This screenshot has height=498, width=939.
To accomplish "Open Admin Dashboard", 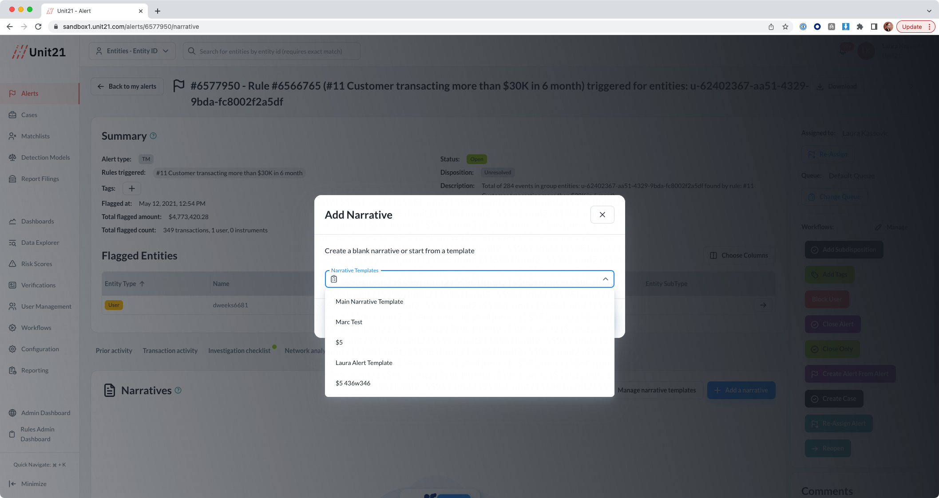I will pyautogui.click(x=40, y=413).
